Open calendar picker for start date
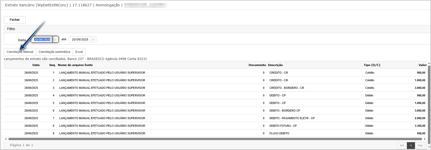This screenshot has height=150, width=431. coord(55,40)
